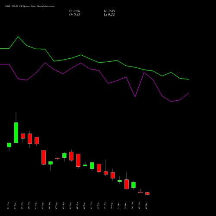Click the 01 Oct date label
Screen dimensions: 216x216
(x=119, y=206)
